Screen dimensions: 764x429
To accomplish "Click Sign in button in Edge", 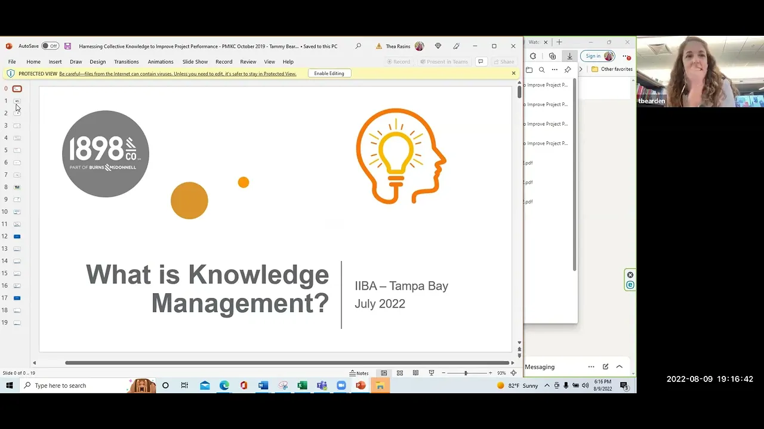I will [597, 56].
